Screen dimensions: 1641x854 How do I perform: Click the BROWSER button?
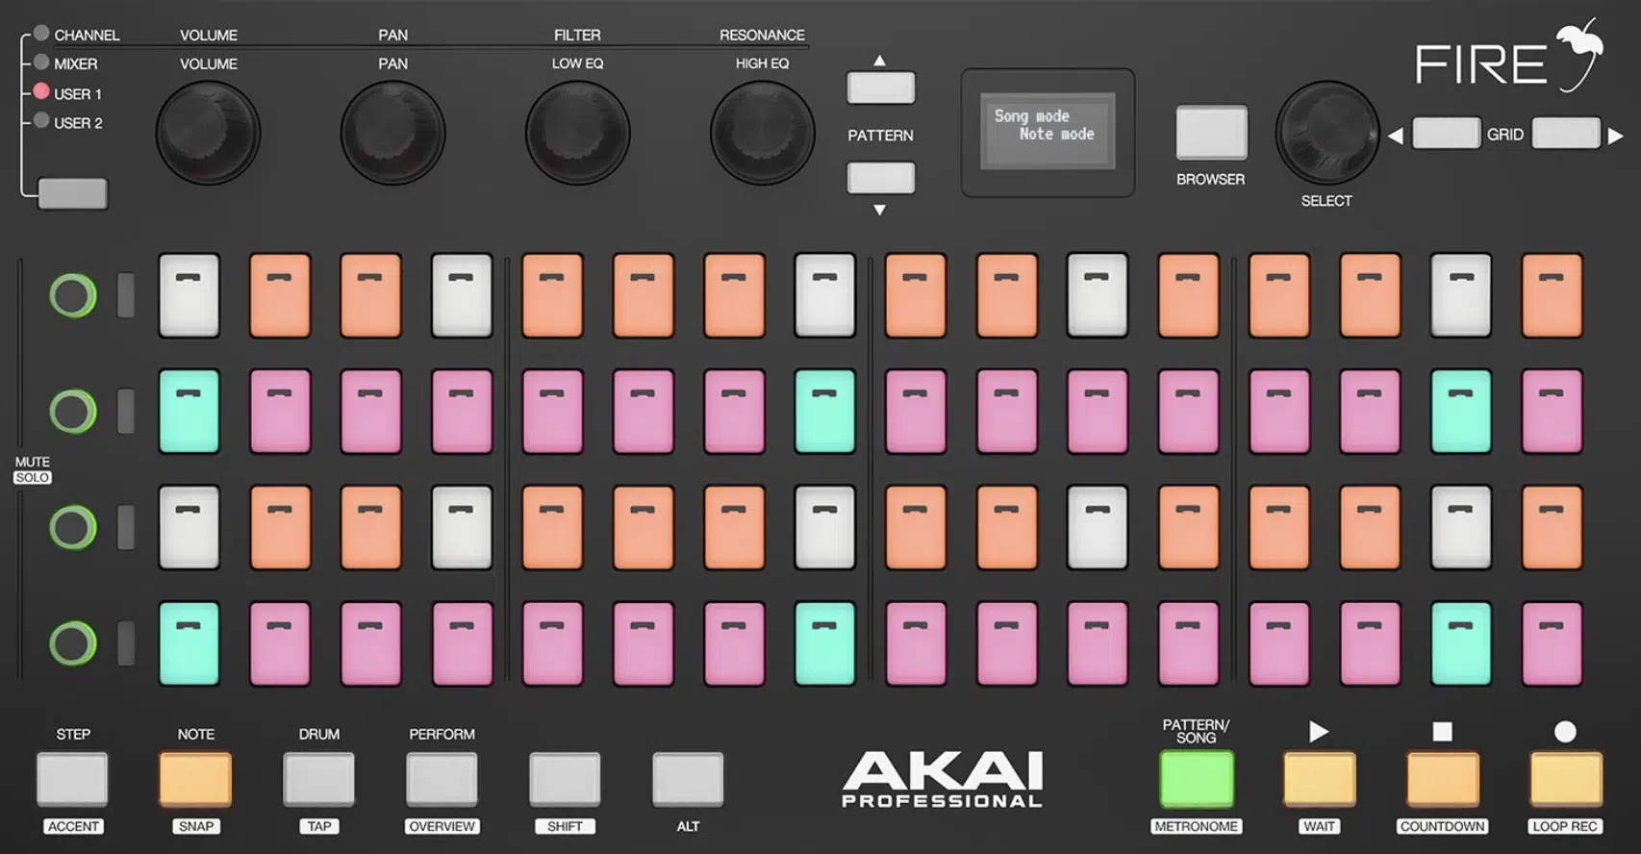(x=1212, y=133)
